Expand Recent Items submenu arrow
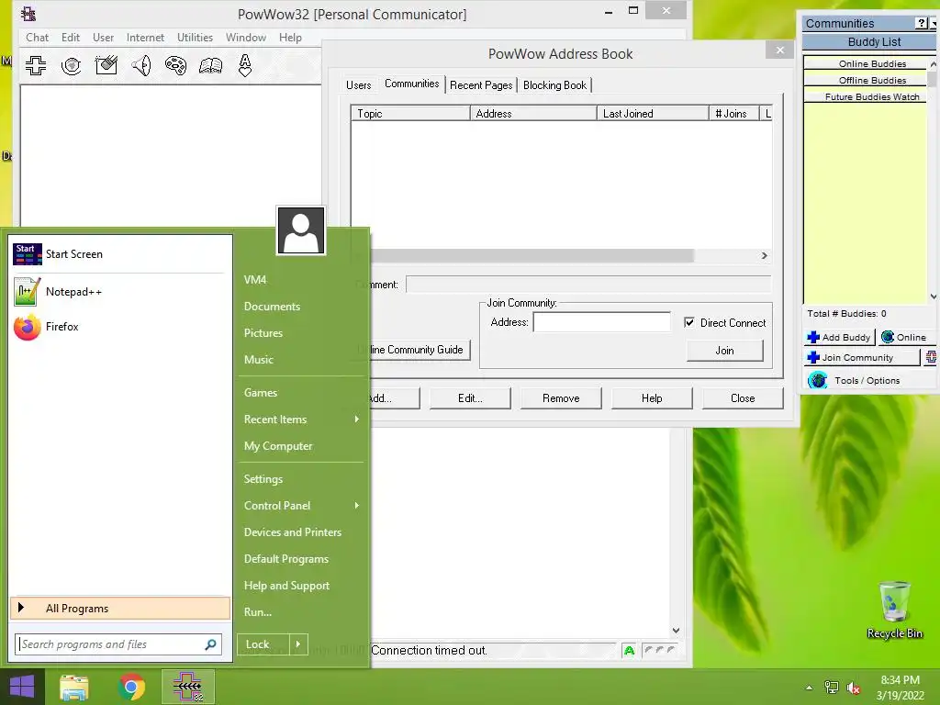The image size is (940, 705). (357, 419)
